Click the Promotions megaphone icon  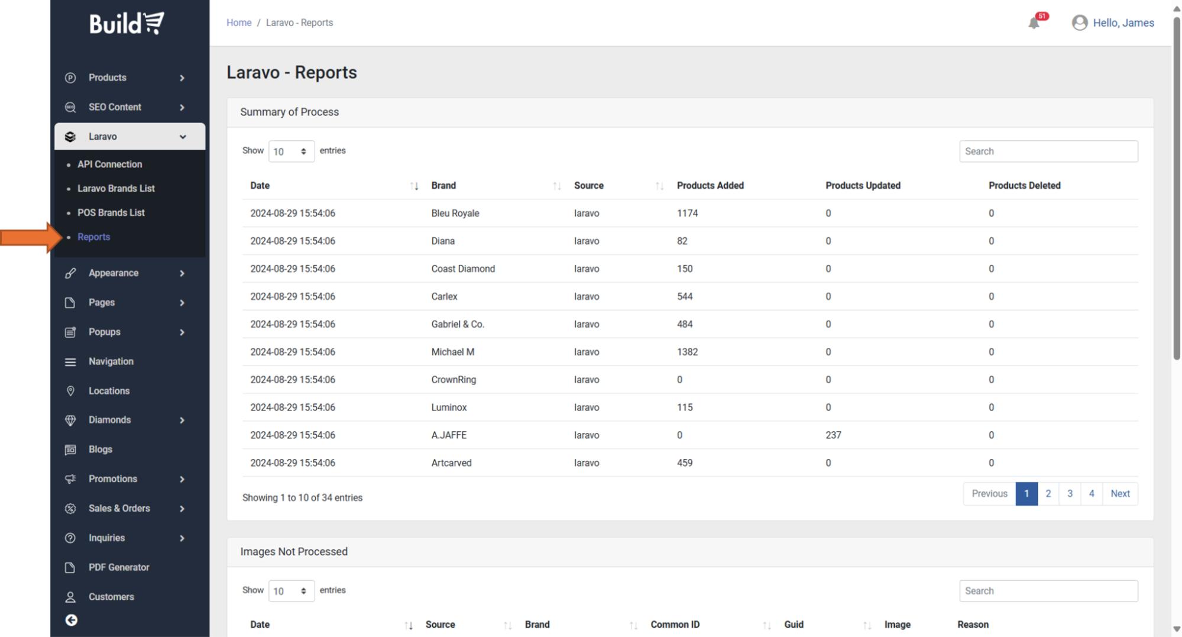70,479
